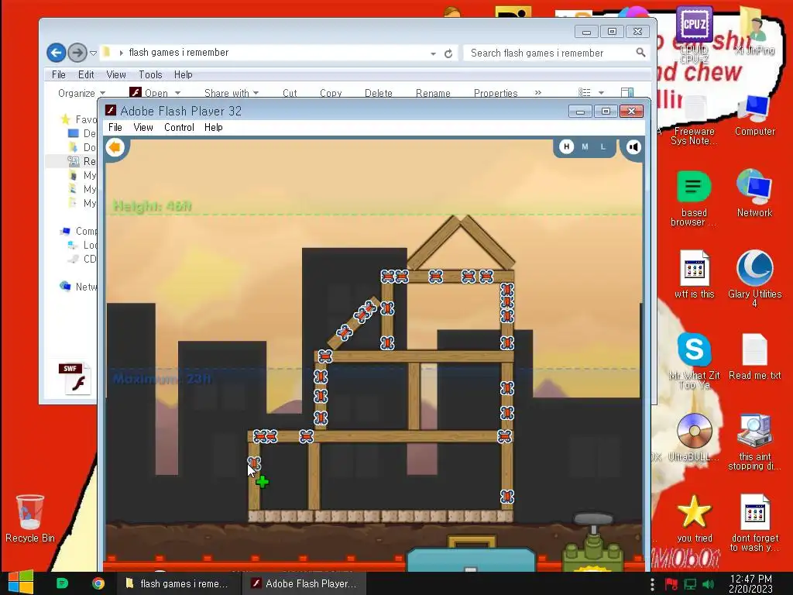Image resolution: width=793 pixels, height=595 pixels.
Task: Select Medium quality M option
Action: (x=585, y=146)
